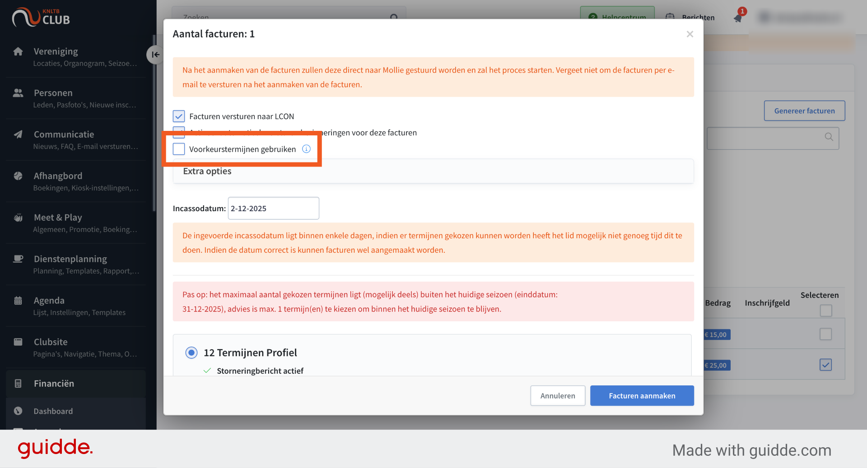Click the Dienstenplanning cup icon
Image resolution: width=867 pixels, height=468 pixels.
(18, 259)
